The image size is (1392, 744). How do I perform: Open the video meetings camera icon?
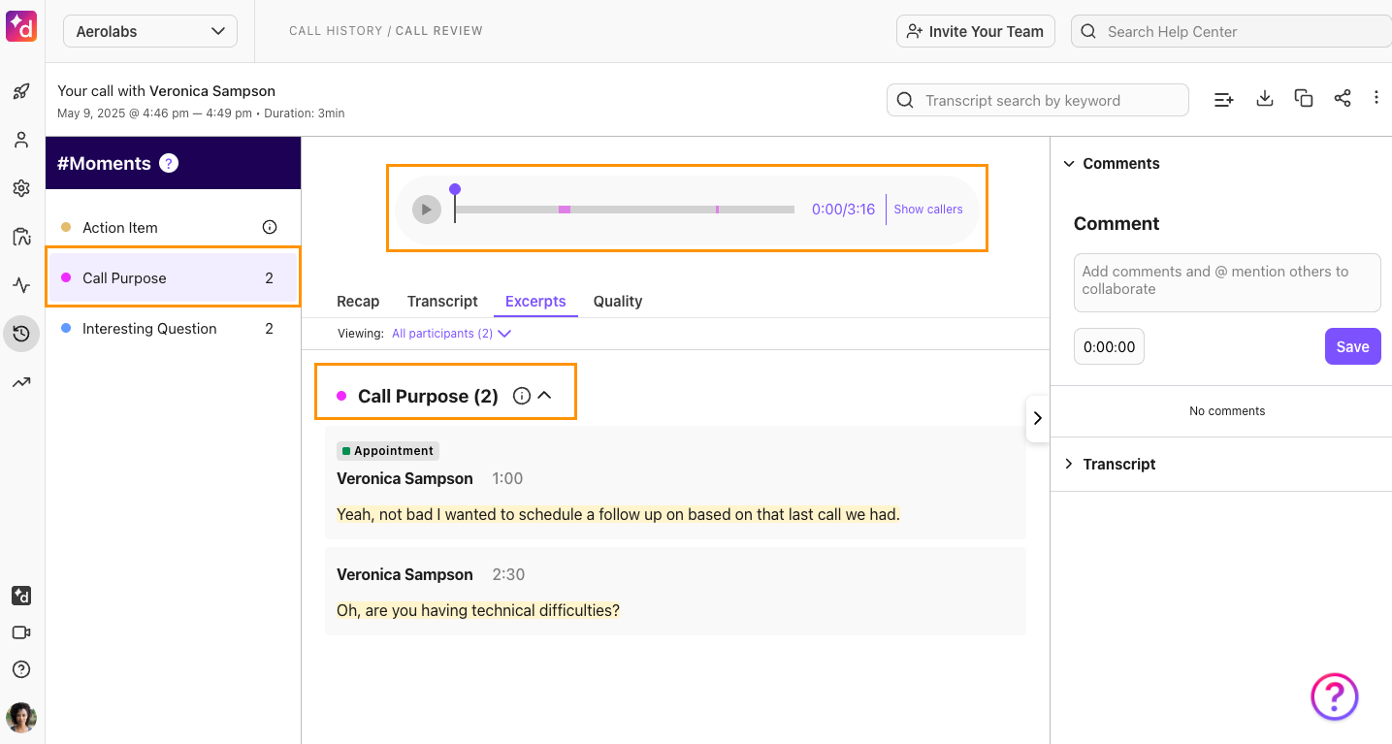pos(21,632)
